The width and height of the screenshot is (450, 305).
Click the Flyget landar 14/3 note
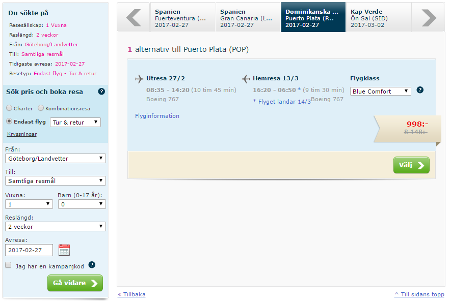(x=282, y=102)
